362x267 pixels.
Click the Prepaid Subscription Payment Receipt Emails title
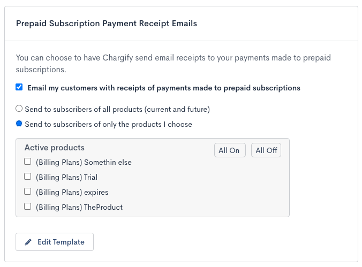pyautogui.click(x=107, y=24)
